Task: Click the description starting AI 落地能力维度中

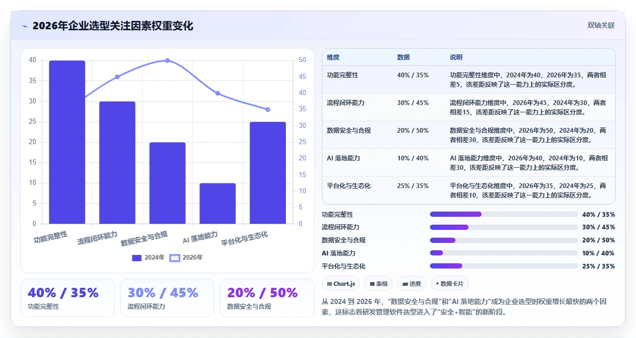Action: pos(528,162)
